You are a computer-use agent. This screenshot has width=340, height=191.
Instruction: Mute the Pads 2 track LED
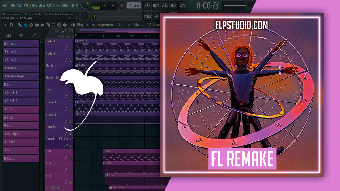coord(70,61)
